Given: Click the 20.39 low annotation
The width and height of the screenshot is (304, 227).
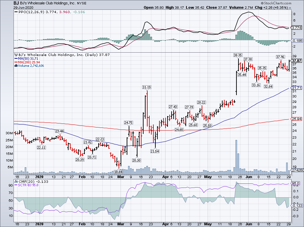Looking at the screenshot, I should (80, 160).
